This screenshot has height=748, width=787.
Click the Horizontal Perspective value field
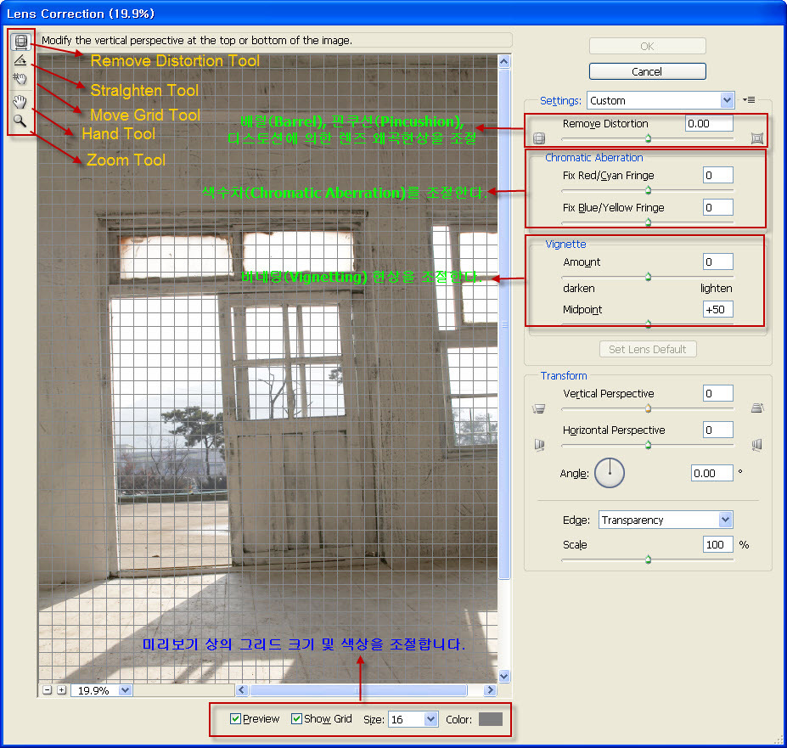(x=717, y=430)
